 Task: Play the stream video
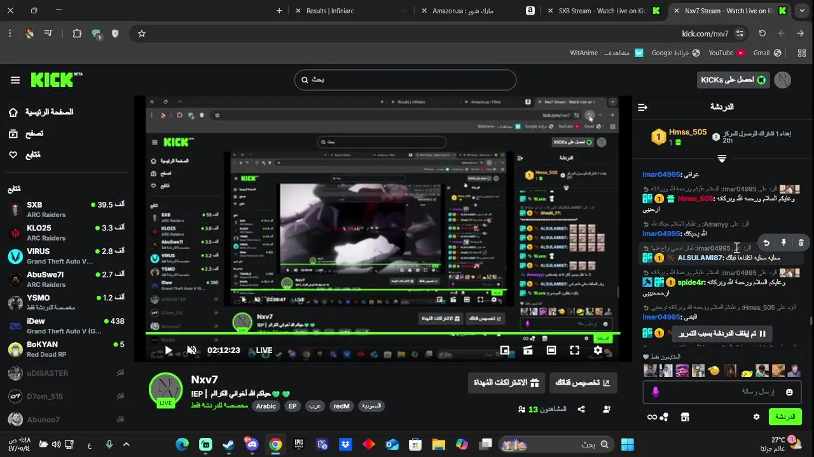[x=168, y=350]
